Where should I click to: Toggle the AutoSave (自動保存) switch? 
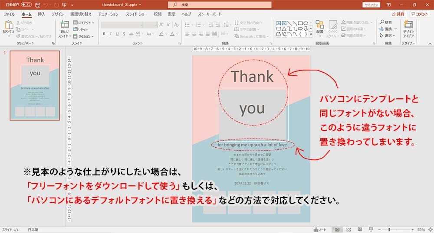coord(26,5)
